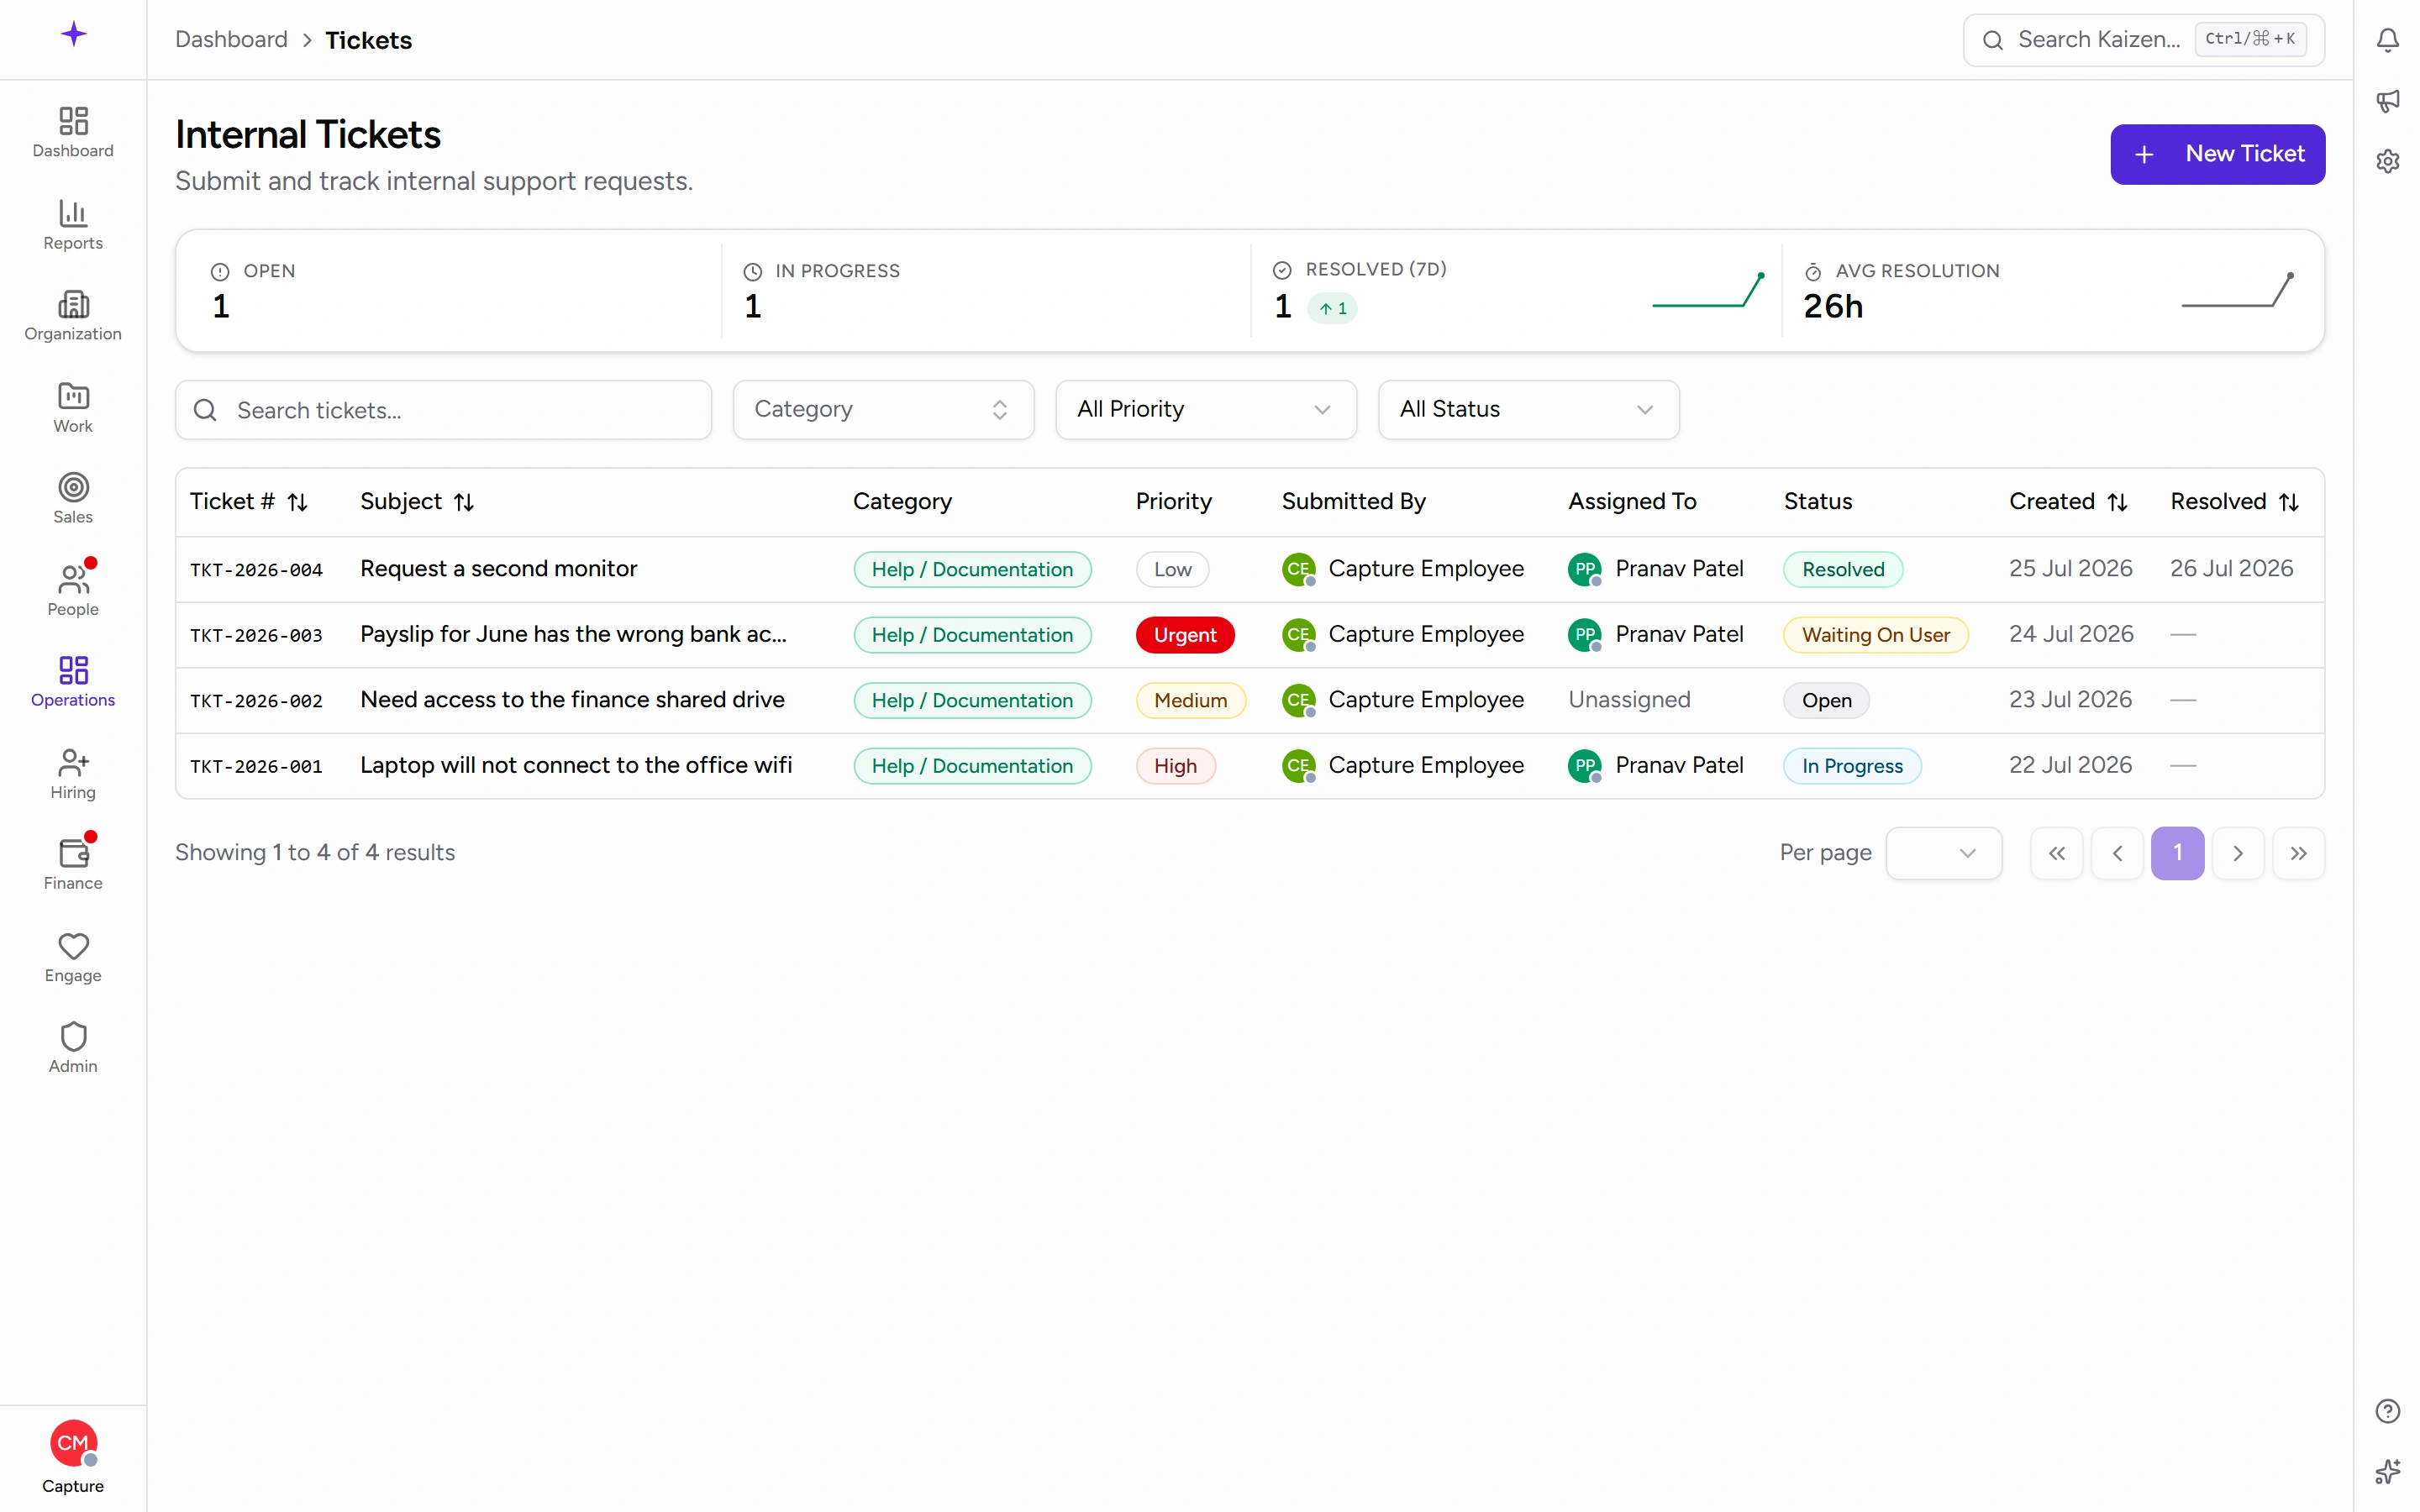Open the AI sparkle assistant icon

click(x=2387, y=1471)
